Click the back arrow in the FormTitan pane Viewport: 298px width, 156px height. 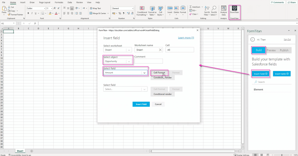[x=252, y=40]
